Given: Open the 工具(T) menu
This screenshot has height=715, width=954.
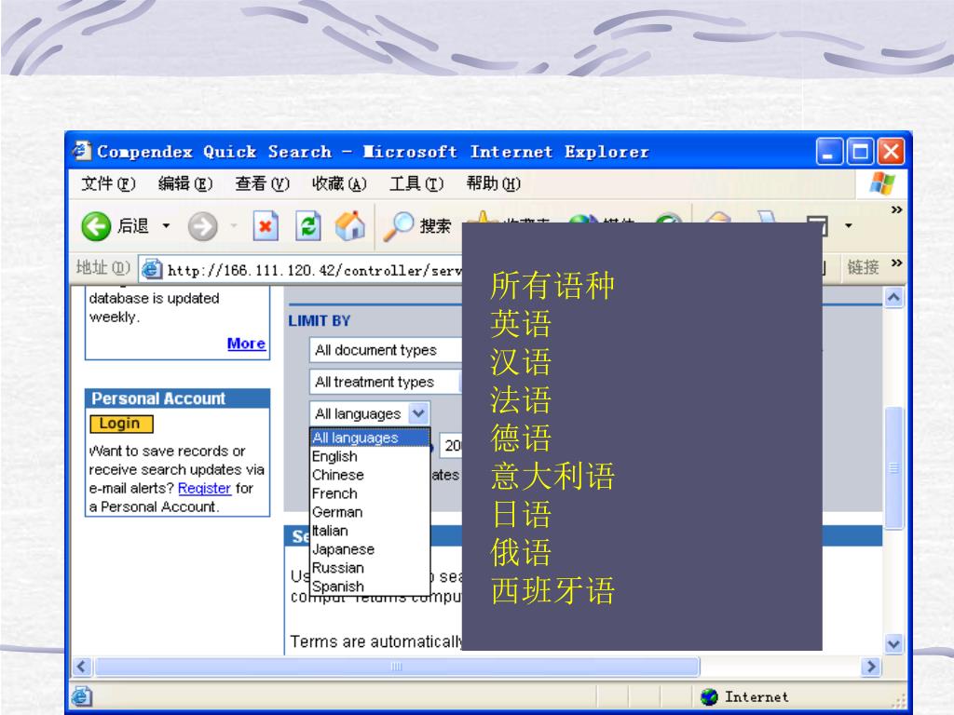Looking at the screenshot, I should coord(416,183).
